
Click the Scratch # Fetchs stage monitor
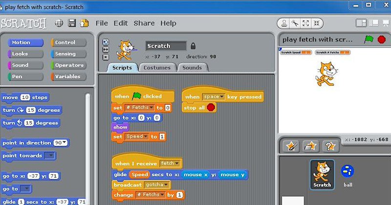333,52
